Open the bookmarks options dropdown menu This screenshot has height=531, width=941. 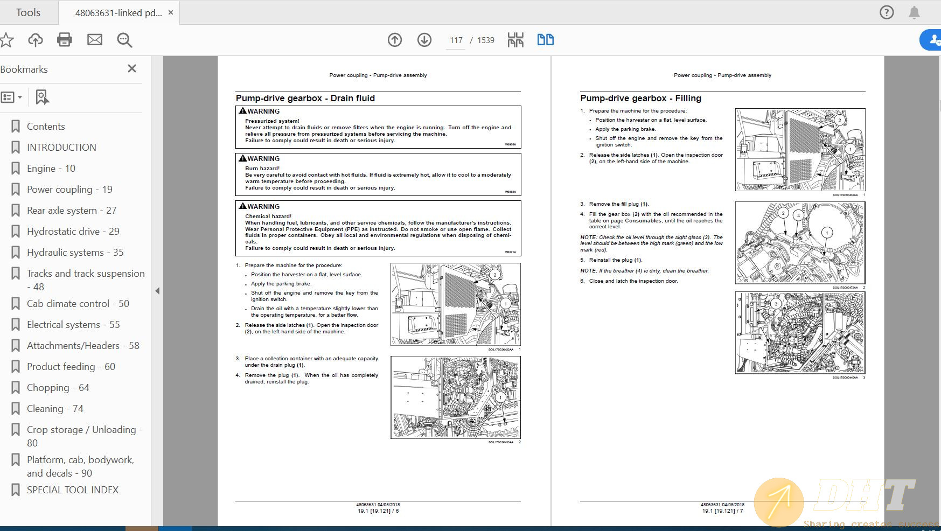11,97
